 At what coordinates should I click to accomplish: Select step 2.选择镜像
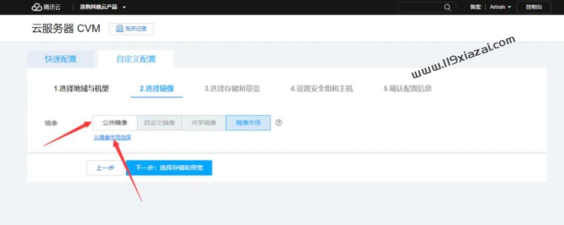[157, 89]
